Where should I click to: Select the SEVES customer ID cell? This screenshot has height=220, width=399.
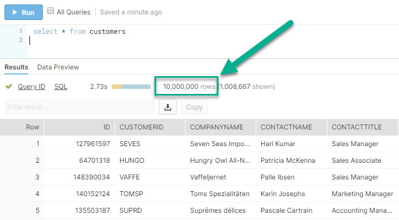150,144
